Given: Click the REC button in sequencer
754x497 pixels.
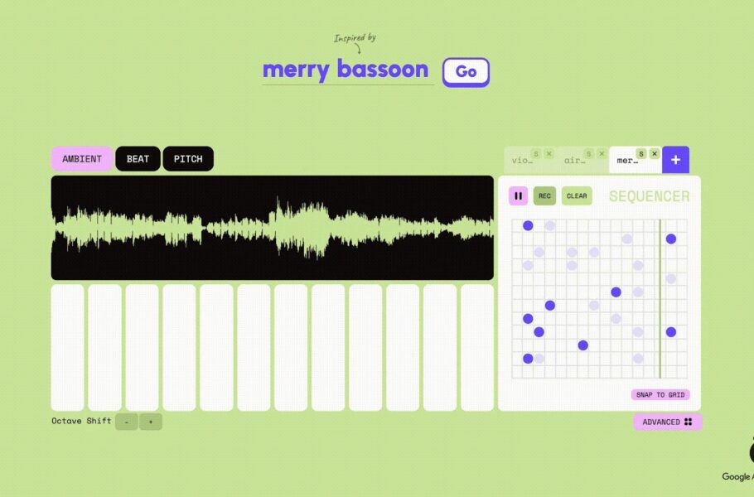Looking at the screenshot, I should click(x=544, y=196).
